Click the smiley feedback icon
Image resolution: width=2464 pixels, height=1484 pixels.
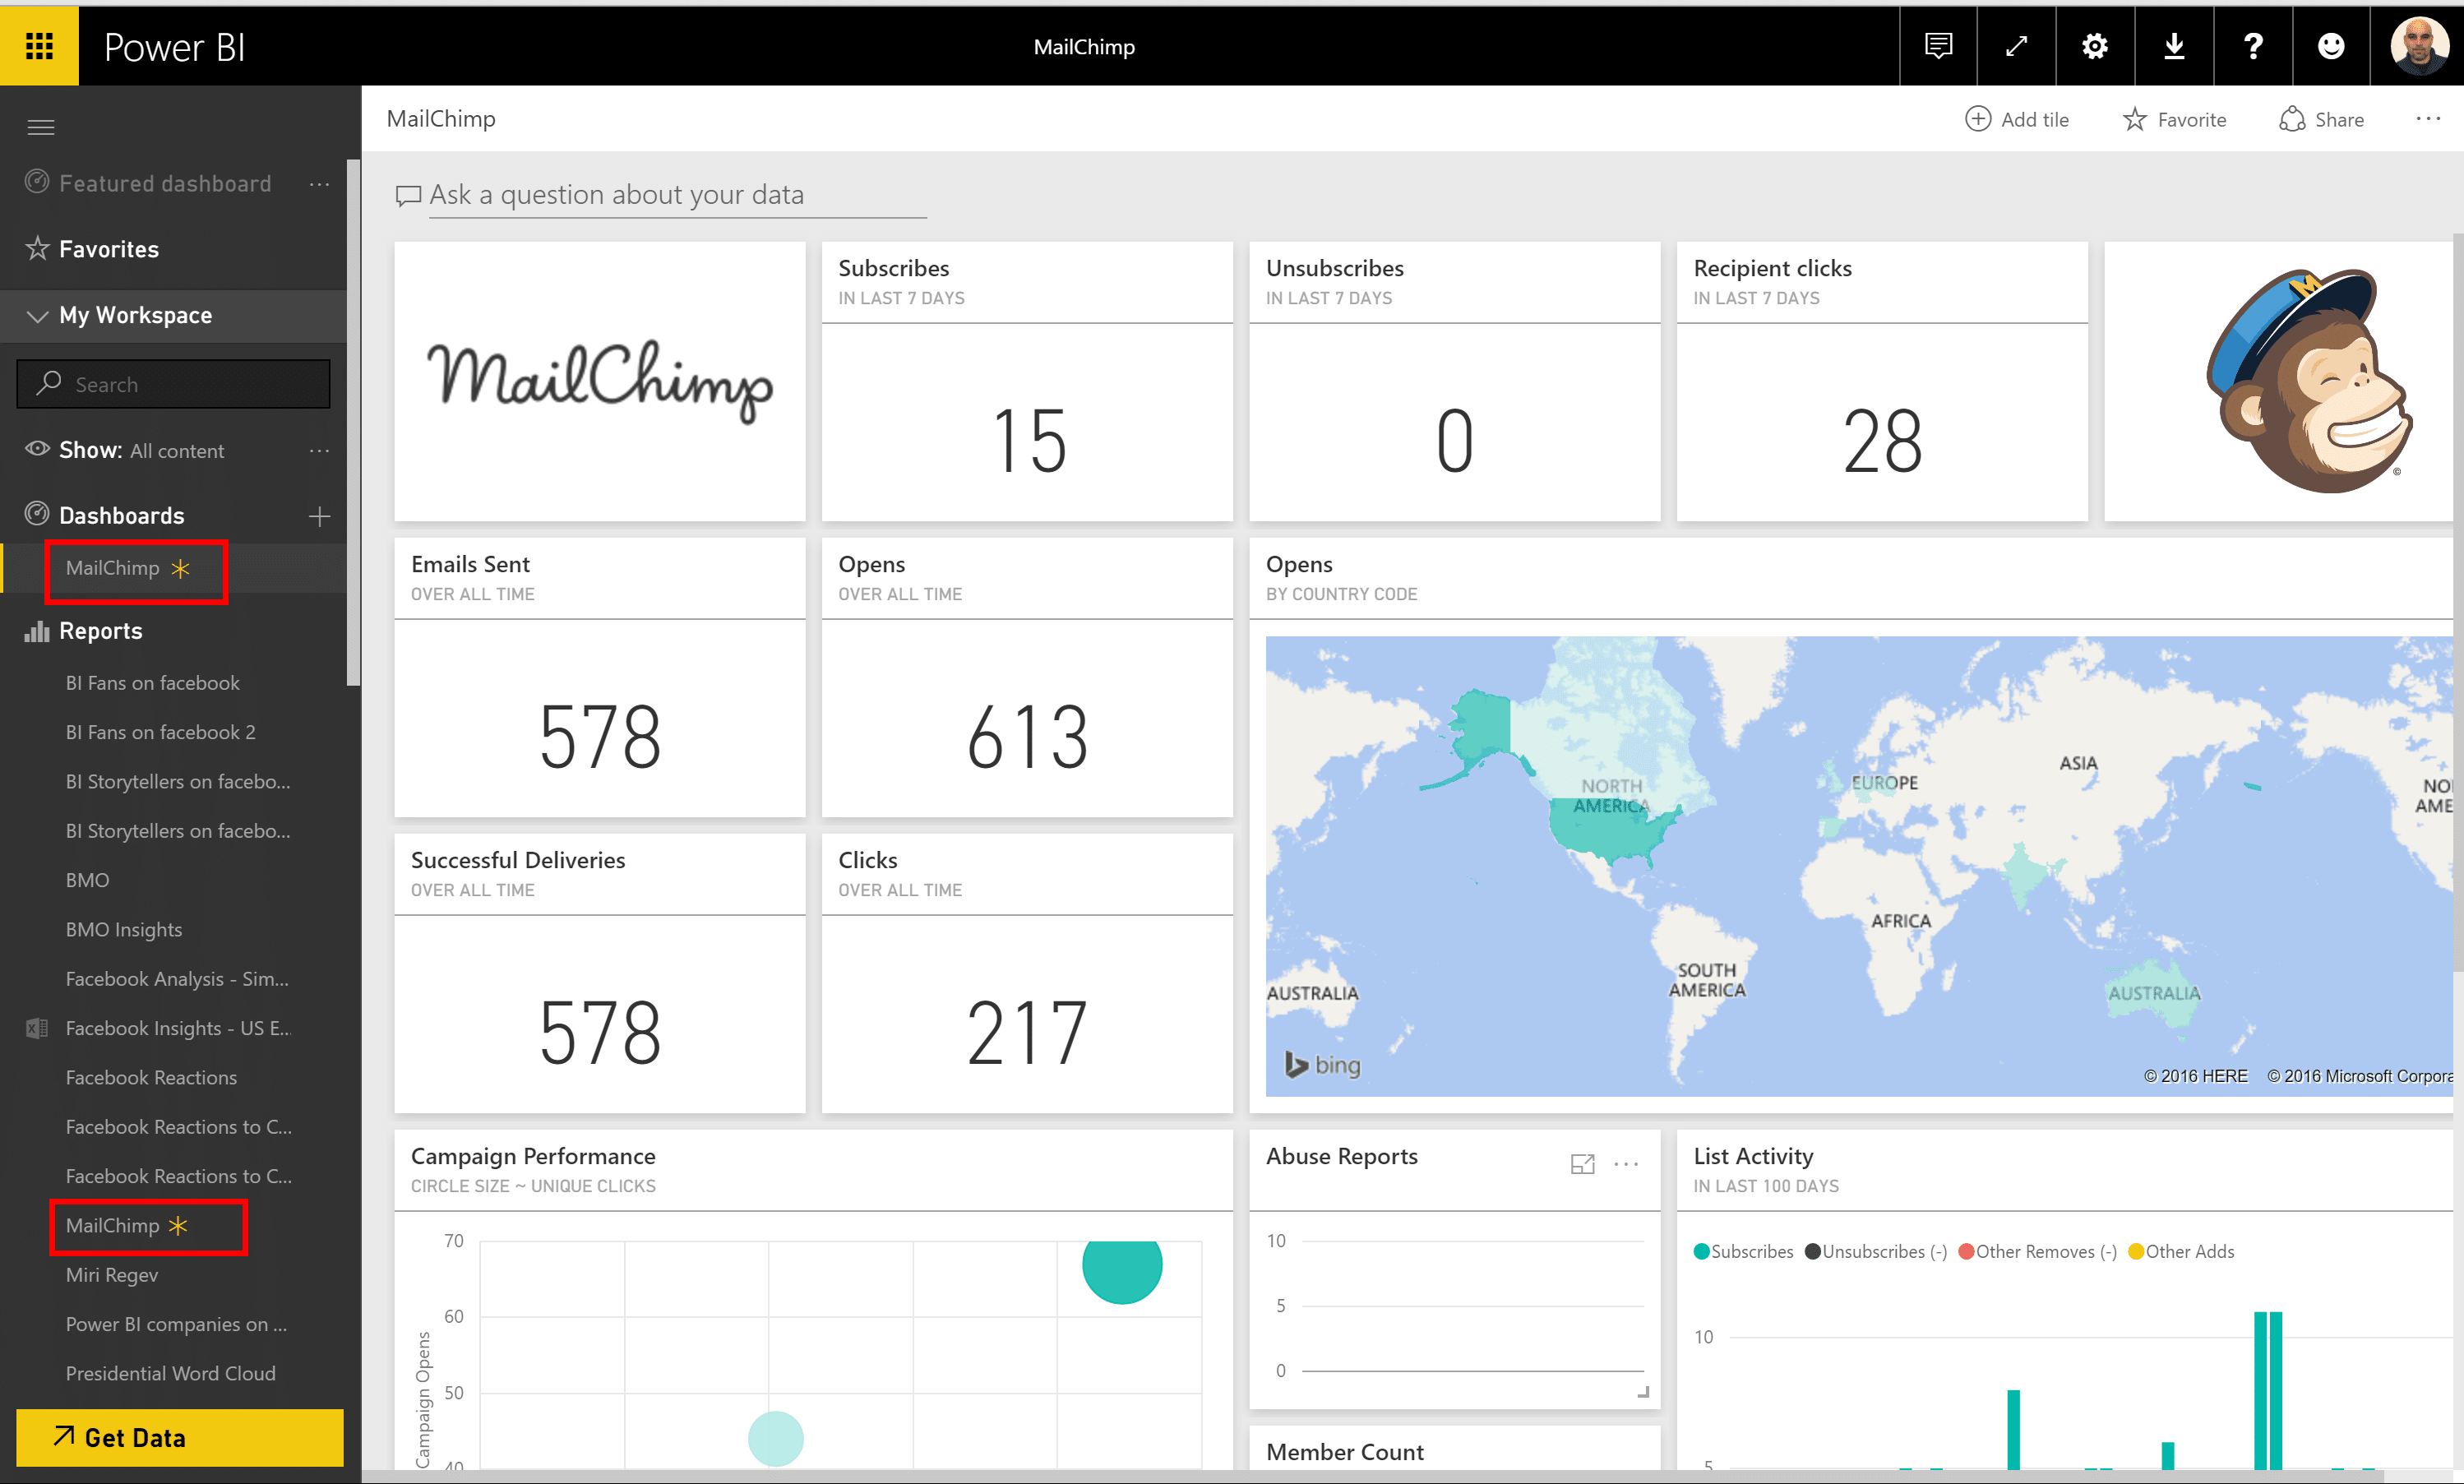tap(2331, 46)
